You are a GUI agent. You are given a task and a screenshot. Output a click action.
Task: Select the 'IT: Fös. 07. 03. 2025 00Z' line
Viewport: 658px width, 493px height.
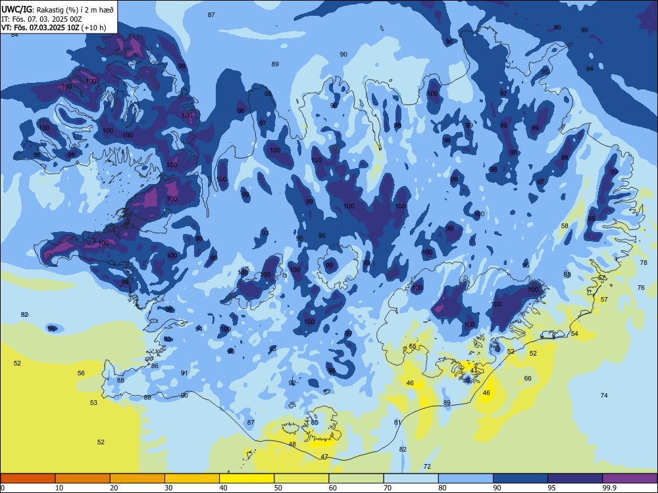[41, 19]
